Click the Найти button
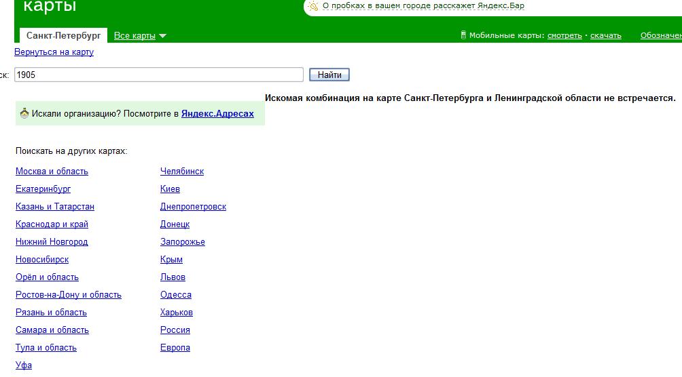This screenshot has height=377, width=682. (329, 75)
